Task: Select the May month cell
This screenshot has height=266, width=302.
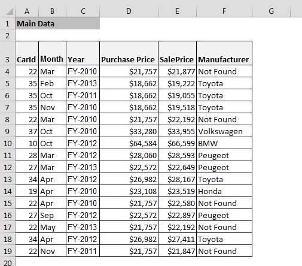Action: 52,227
